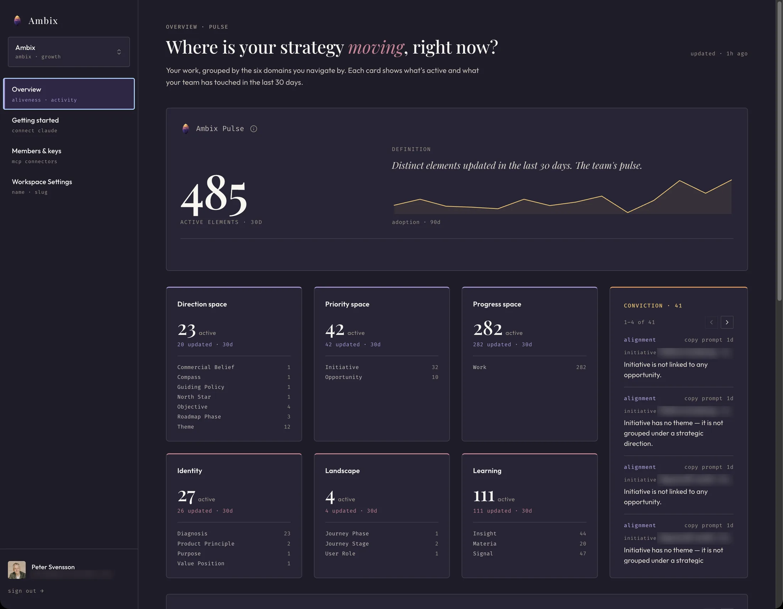
Task: Click the Insight row showing 44
Action: pos(530,534)
